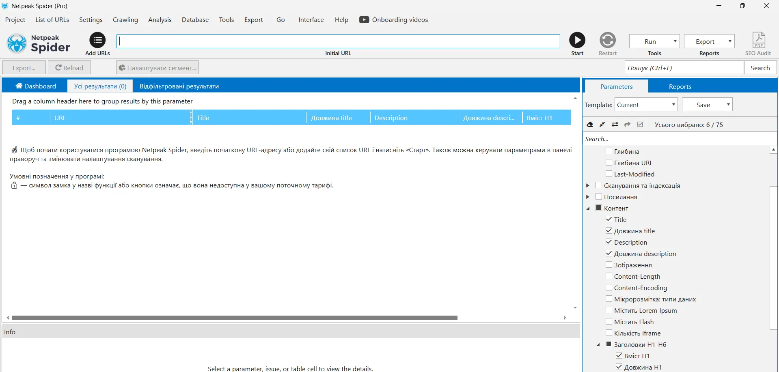Enable the Last-Modified checkbox
Screen dimensions: 779x372
click(609, 174)
